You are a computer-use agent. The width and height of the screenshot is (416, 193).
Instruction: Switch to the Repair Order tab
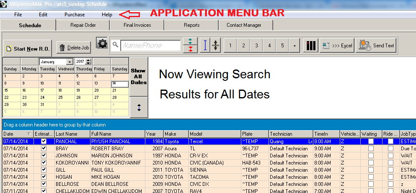(83, 25)
